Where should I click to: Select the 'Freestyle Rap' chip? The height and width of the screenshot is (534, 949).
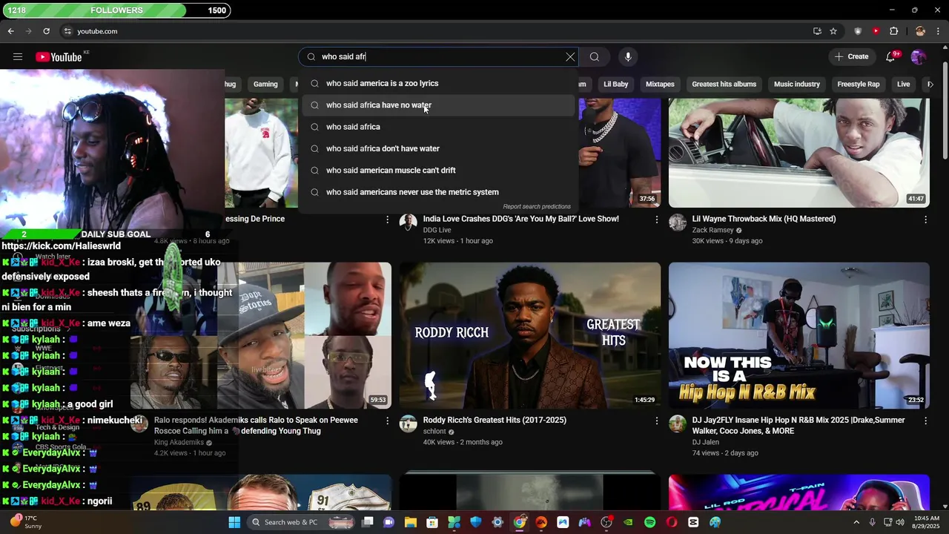(x=858, y=84)
